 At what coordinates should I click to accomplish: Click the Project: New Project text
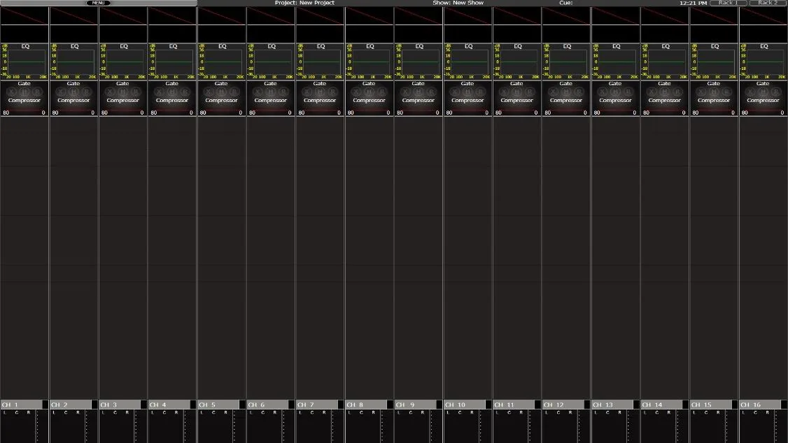point(304,3)
